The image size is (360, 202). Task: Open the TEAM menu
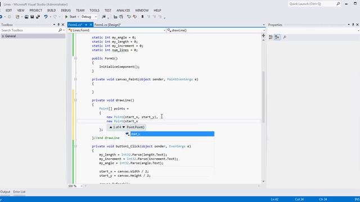click(x=80, y=10)
